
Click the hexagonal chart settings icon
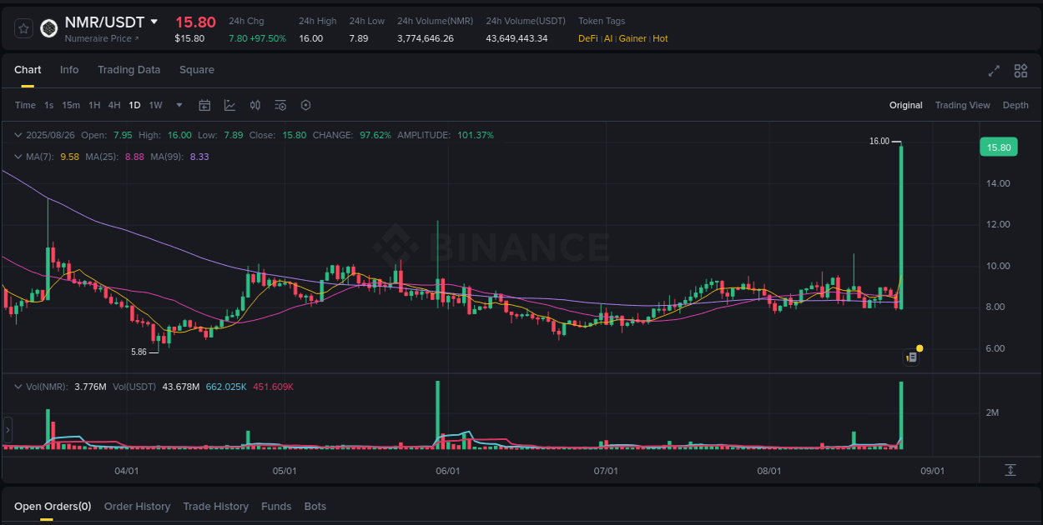pyautogui.click(x=305, y=105)
